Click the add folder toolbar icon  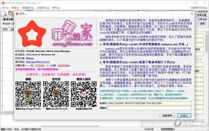tap(11, 14)
